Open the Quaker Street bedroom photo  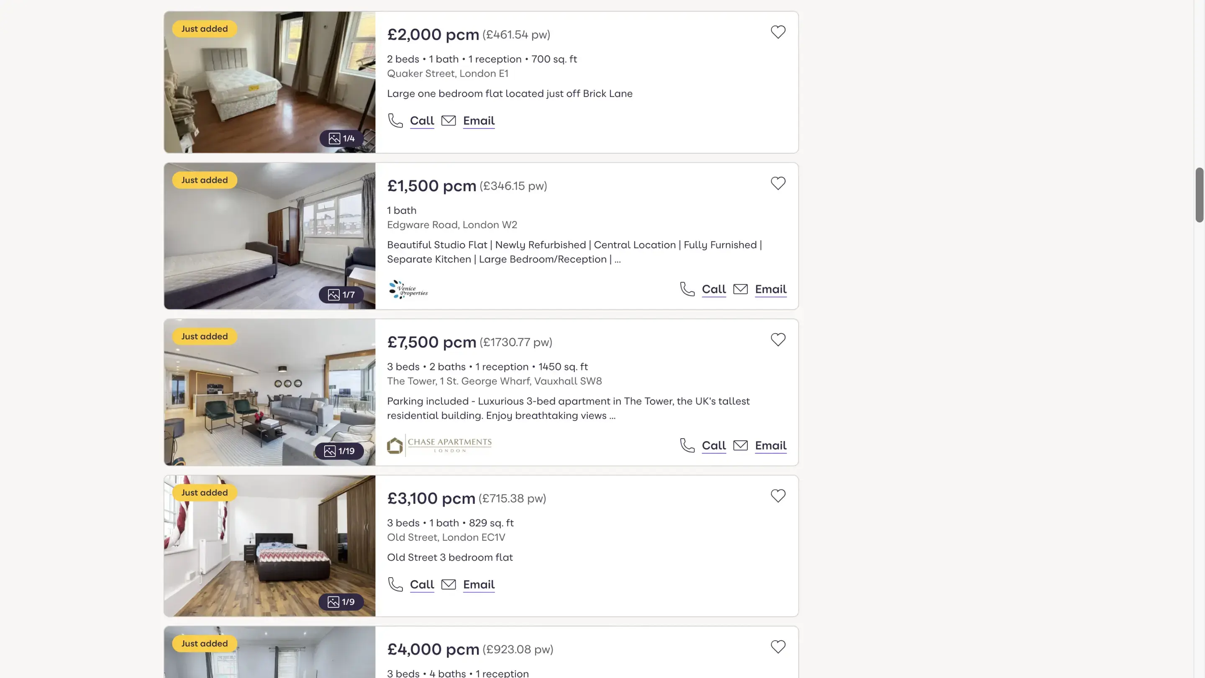point(269,82)
